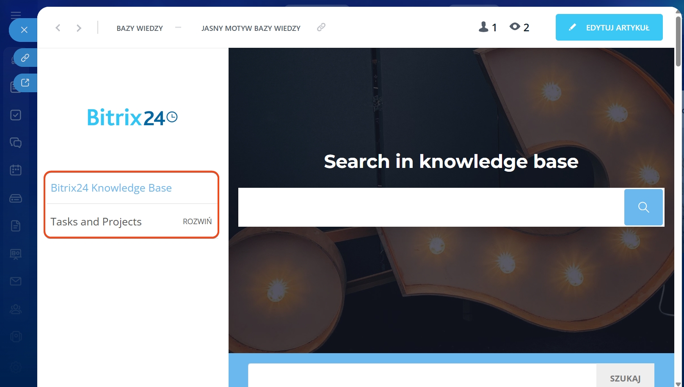Click the magnifier search button
The image size is (684, 387).
coord(643,207)
